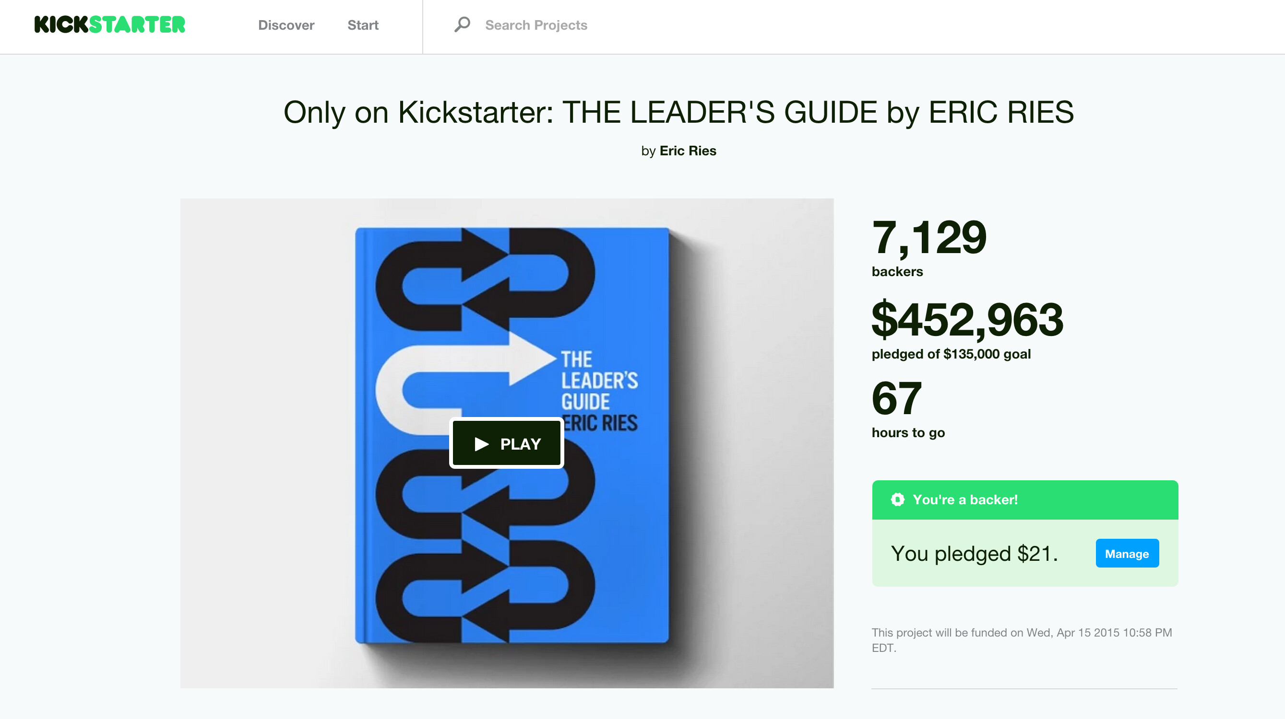1285x719 pixels.
Task: Click the play triangle on the video
Action: pos(482,443)
